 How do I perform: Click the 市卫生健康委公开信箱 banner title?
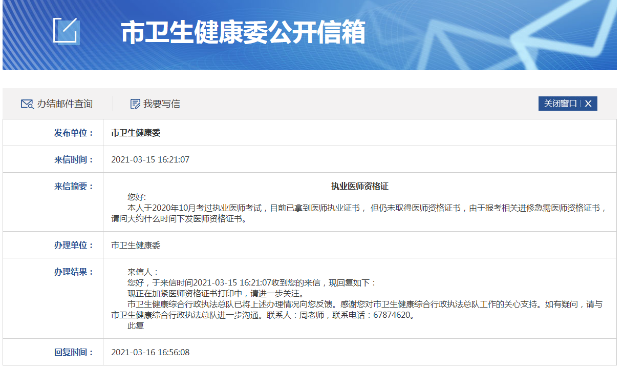click(243, 32)
